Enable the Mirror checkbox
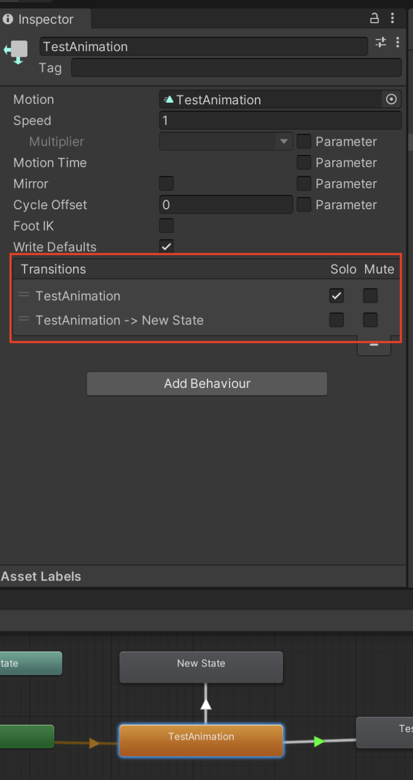413x780 pixels. point(166,183)
